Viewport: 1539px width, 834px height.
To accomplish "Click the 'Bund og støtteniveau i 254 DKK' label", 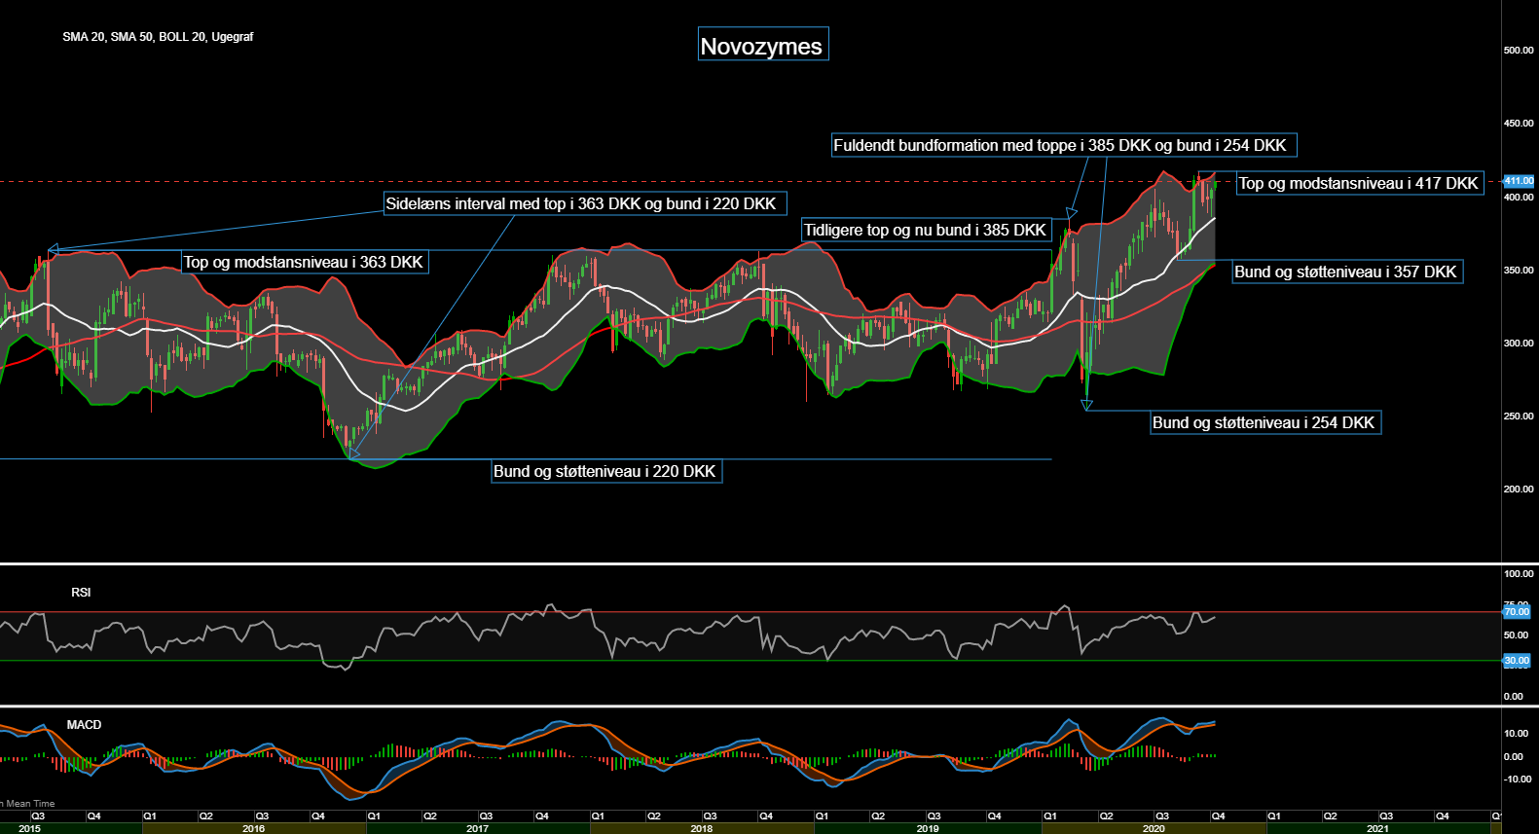I will (x=1264, y=422).
